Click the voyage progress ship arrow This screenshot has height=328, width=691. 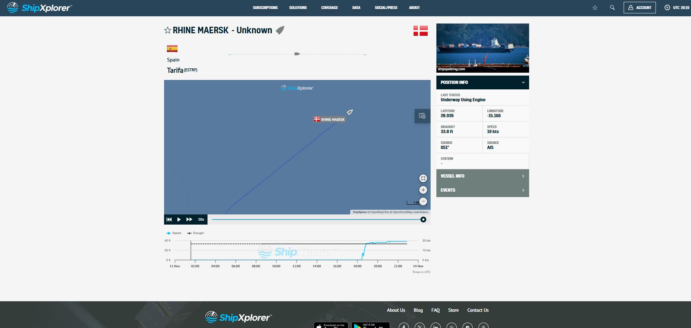pos(297,54)
